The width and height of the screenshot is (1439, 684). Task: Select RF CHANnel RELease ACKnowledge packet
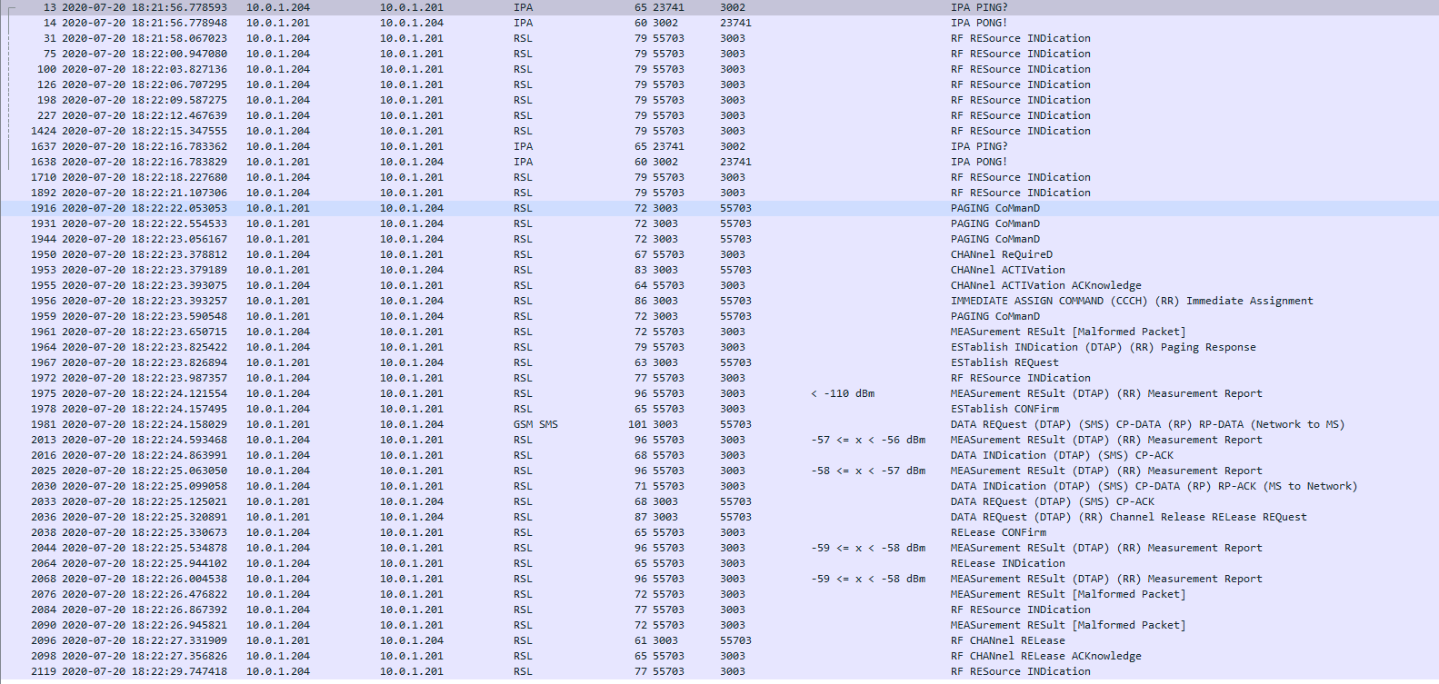point(1045,656)
